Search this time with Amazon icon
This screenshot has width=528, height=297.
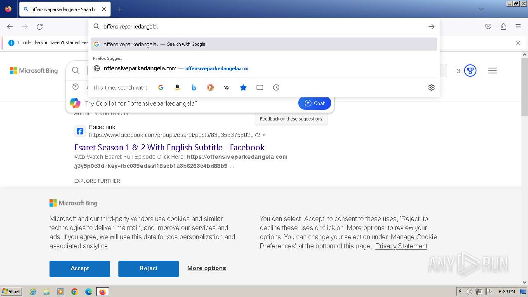tap(177, 87)
